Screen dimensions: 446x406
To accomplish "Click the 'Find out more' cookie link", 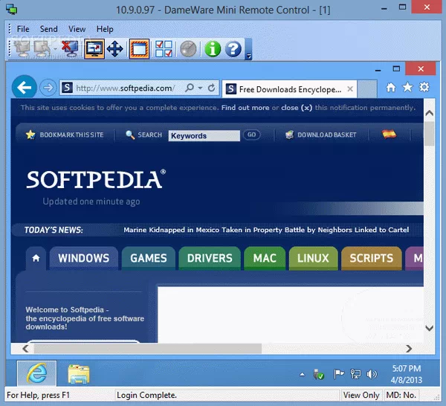I will [245, 108].
